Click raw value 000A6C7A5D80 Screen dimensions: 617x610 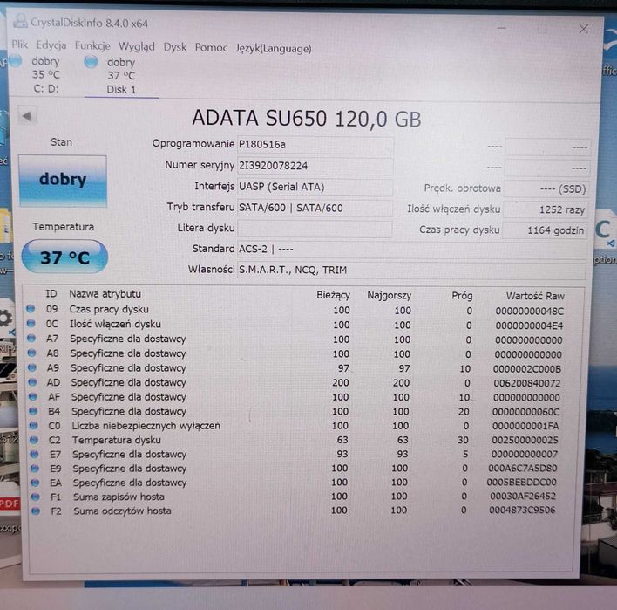[523, 468]
